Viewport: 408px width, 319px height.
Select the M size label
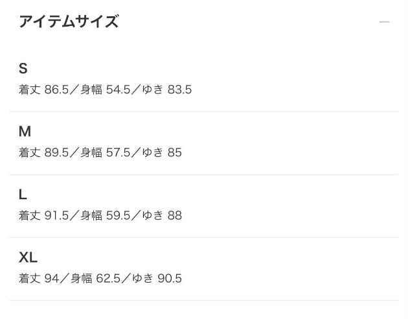tap(25, 131)
